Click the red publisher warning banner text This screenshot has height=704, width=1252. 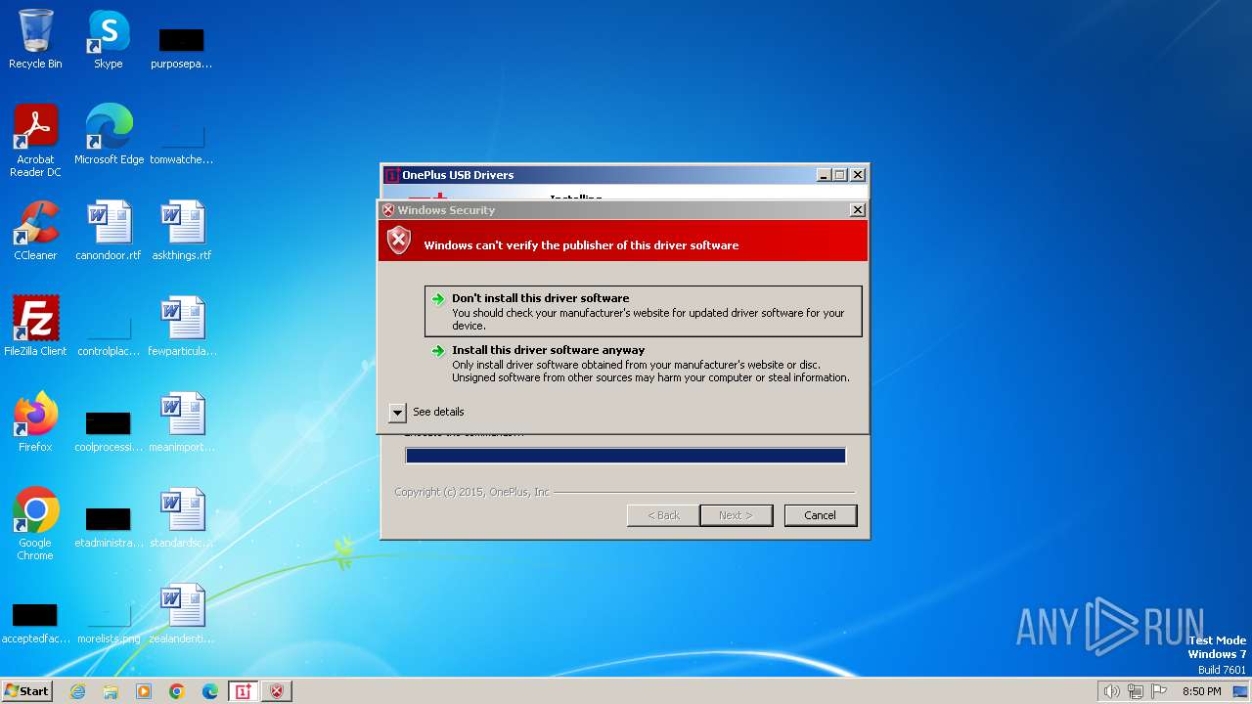click(581, 245)
